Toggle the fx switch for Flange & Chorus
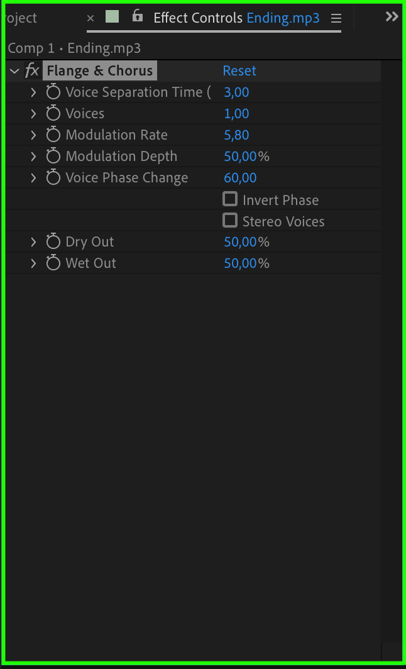This screenshot has width=406, height=669. click(x=32, y=71)
